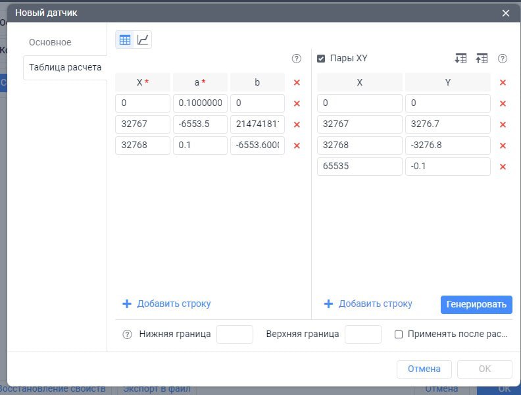Delete XY pair row with Y 0
The width and height of the screenshot is (521, 395).
pyautogui.click(x=503, y=103)
